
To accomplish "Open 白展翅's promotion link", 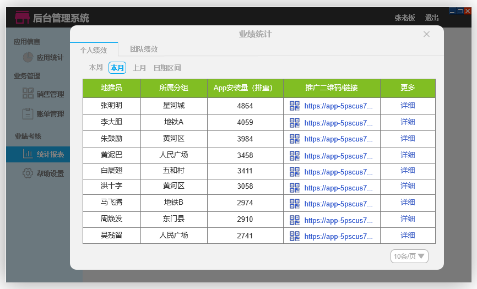I will 338,172.
